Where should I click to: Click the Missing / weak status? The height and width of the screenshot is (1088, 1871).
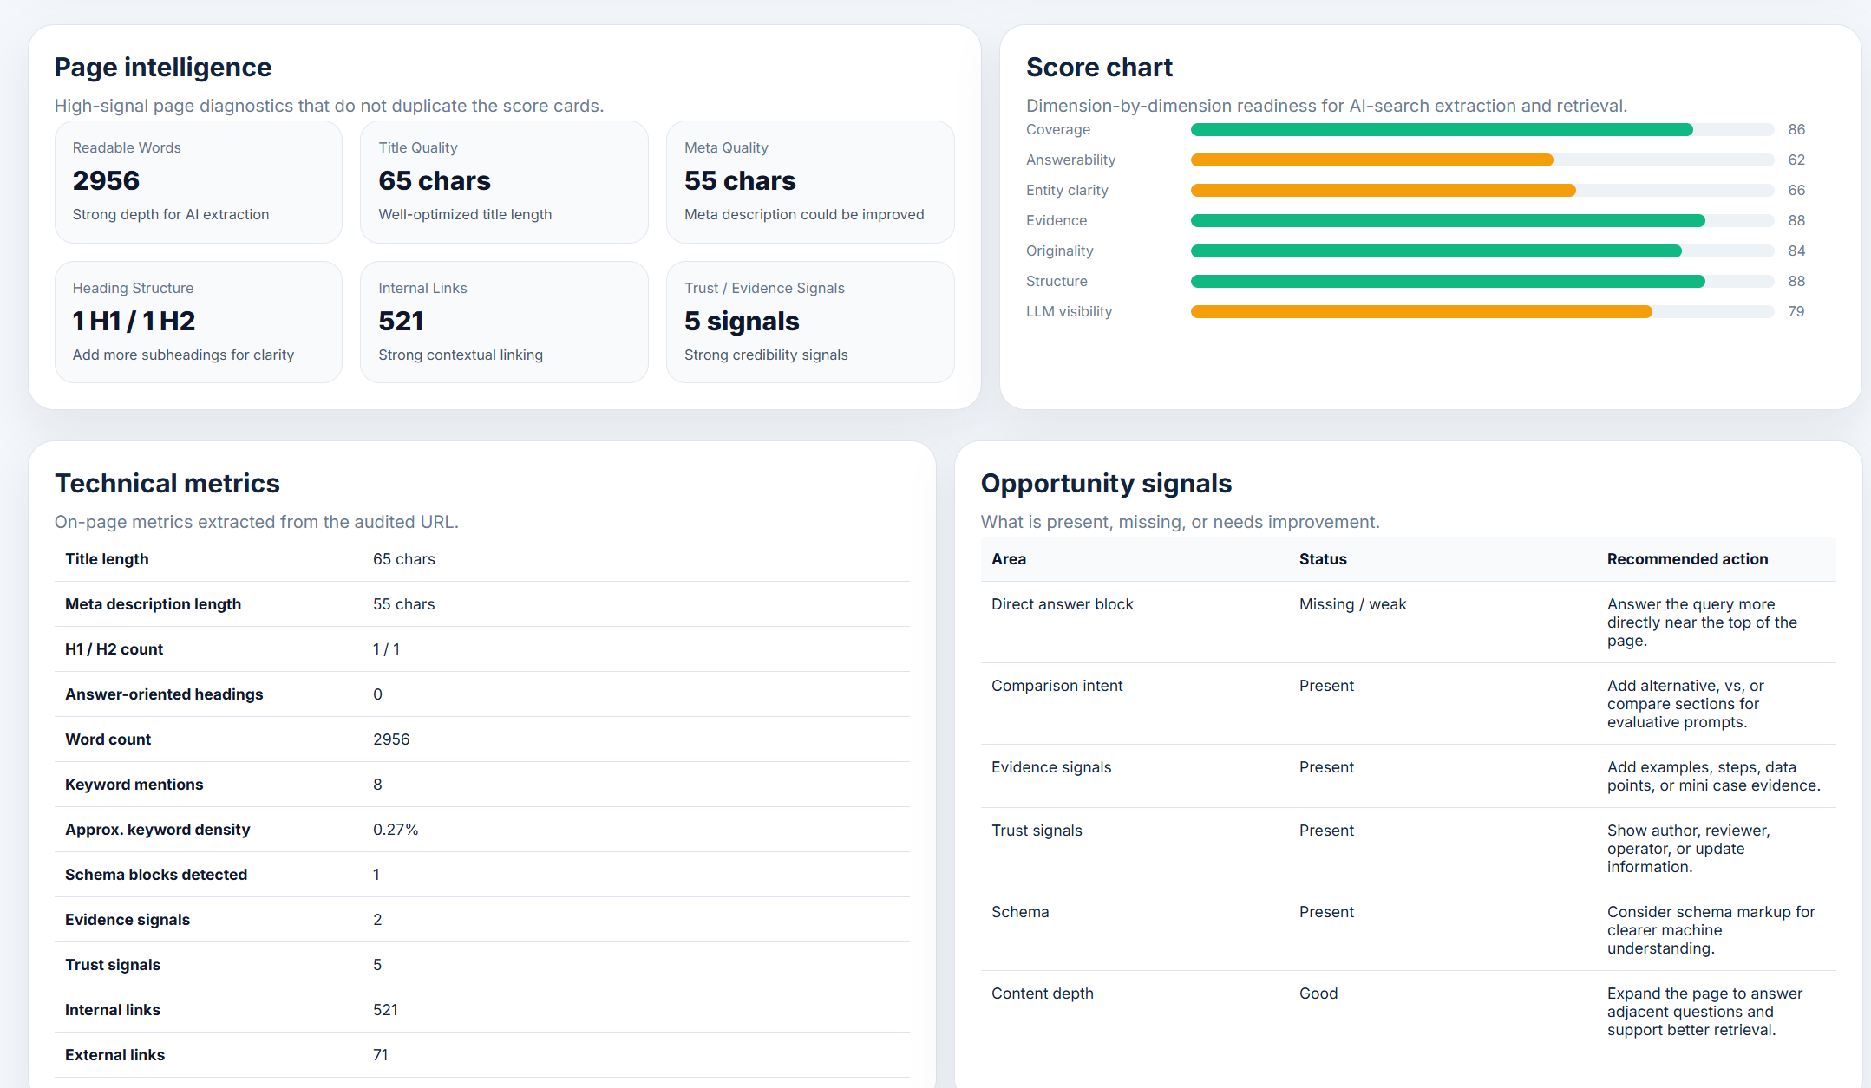(x=1352, y=604)
